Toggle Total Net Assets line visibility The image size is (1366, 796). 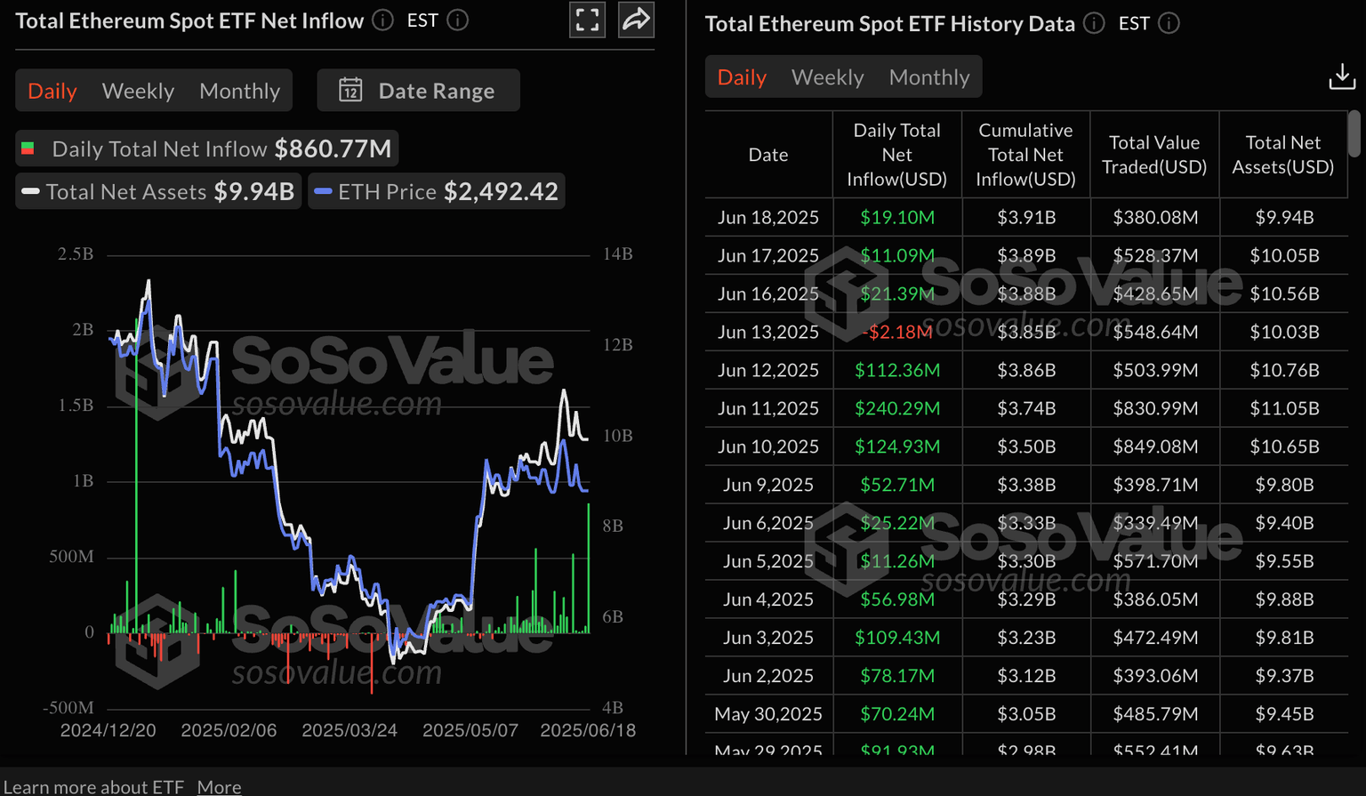coord(158,192)
